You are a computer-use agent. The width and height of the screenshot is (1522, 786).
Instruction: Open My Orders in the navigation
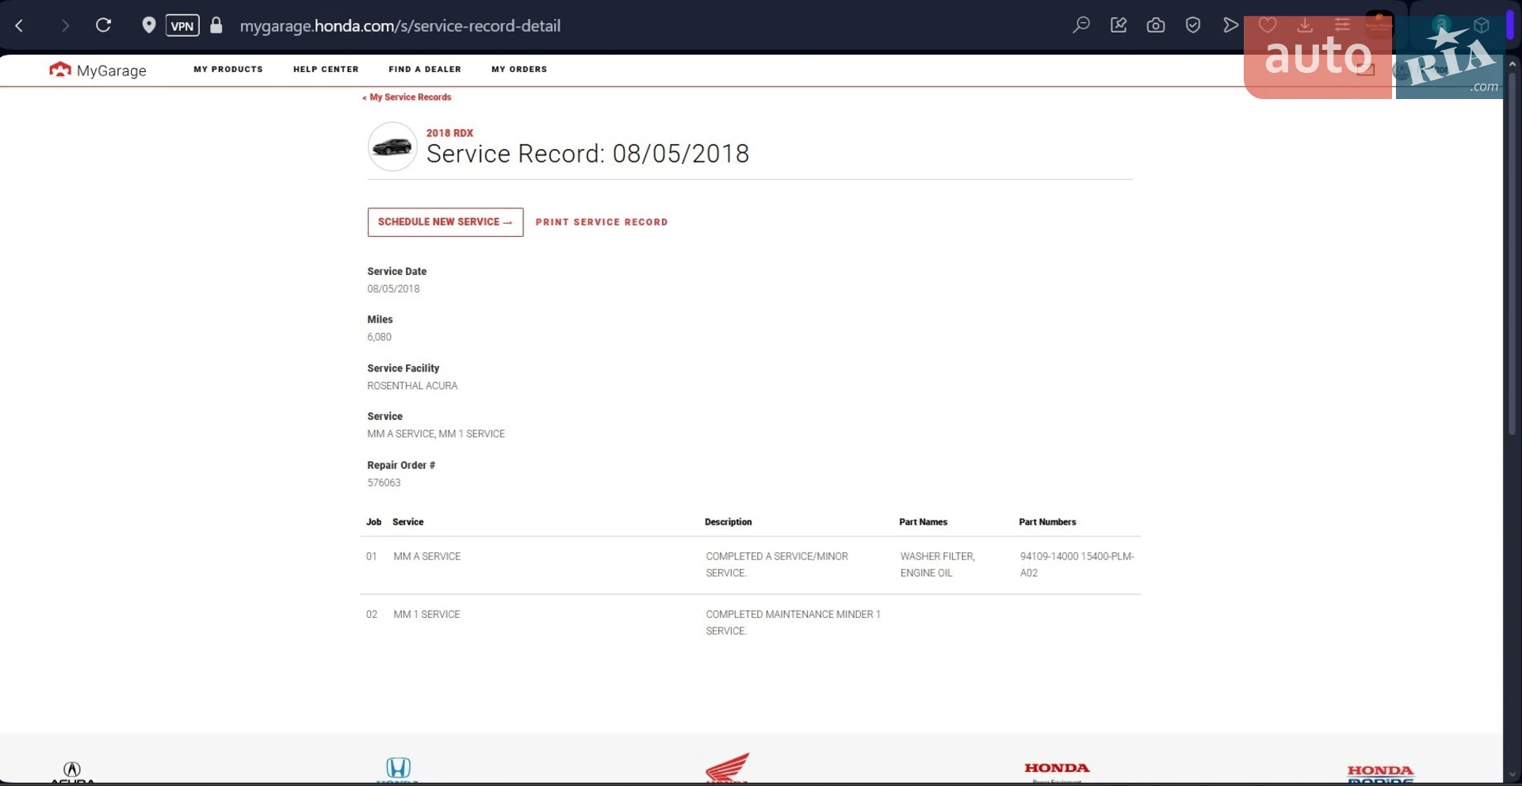pos(519,70)
